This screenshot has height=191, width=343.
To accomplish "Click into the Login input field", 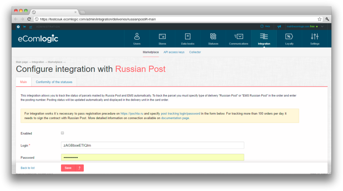I will 152,145.
